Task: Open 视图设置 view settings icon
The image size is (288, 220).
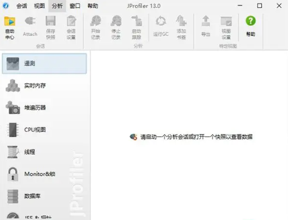Action: coord(226,21)
